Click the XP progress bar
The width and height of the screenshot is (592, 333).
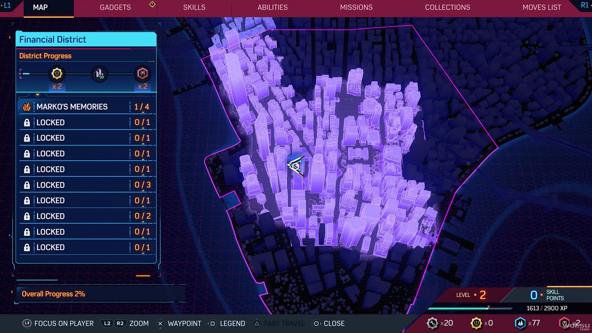coord(470,308)
